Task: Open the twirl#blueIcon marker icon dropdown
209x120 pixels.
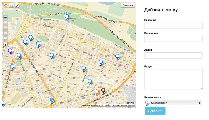Action: [175, 103]
